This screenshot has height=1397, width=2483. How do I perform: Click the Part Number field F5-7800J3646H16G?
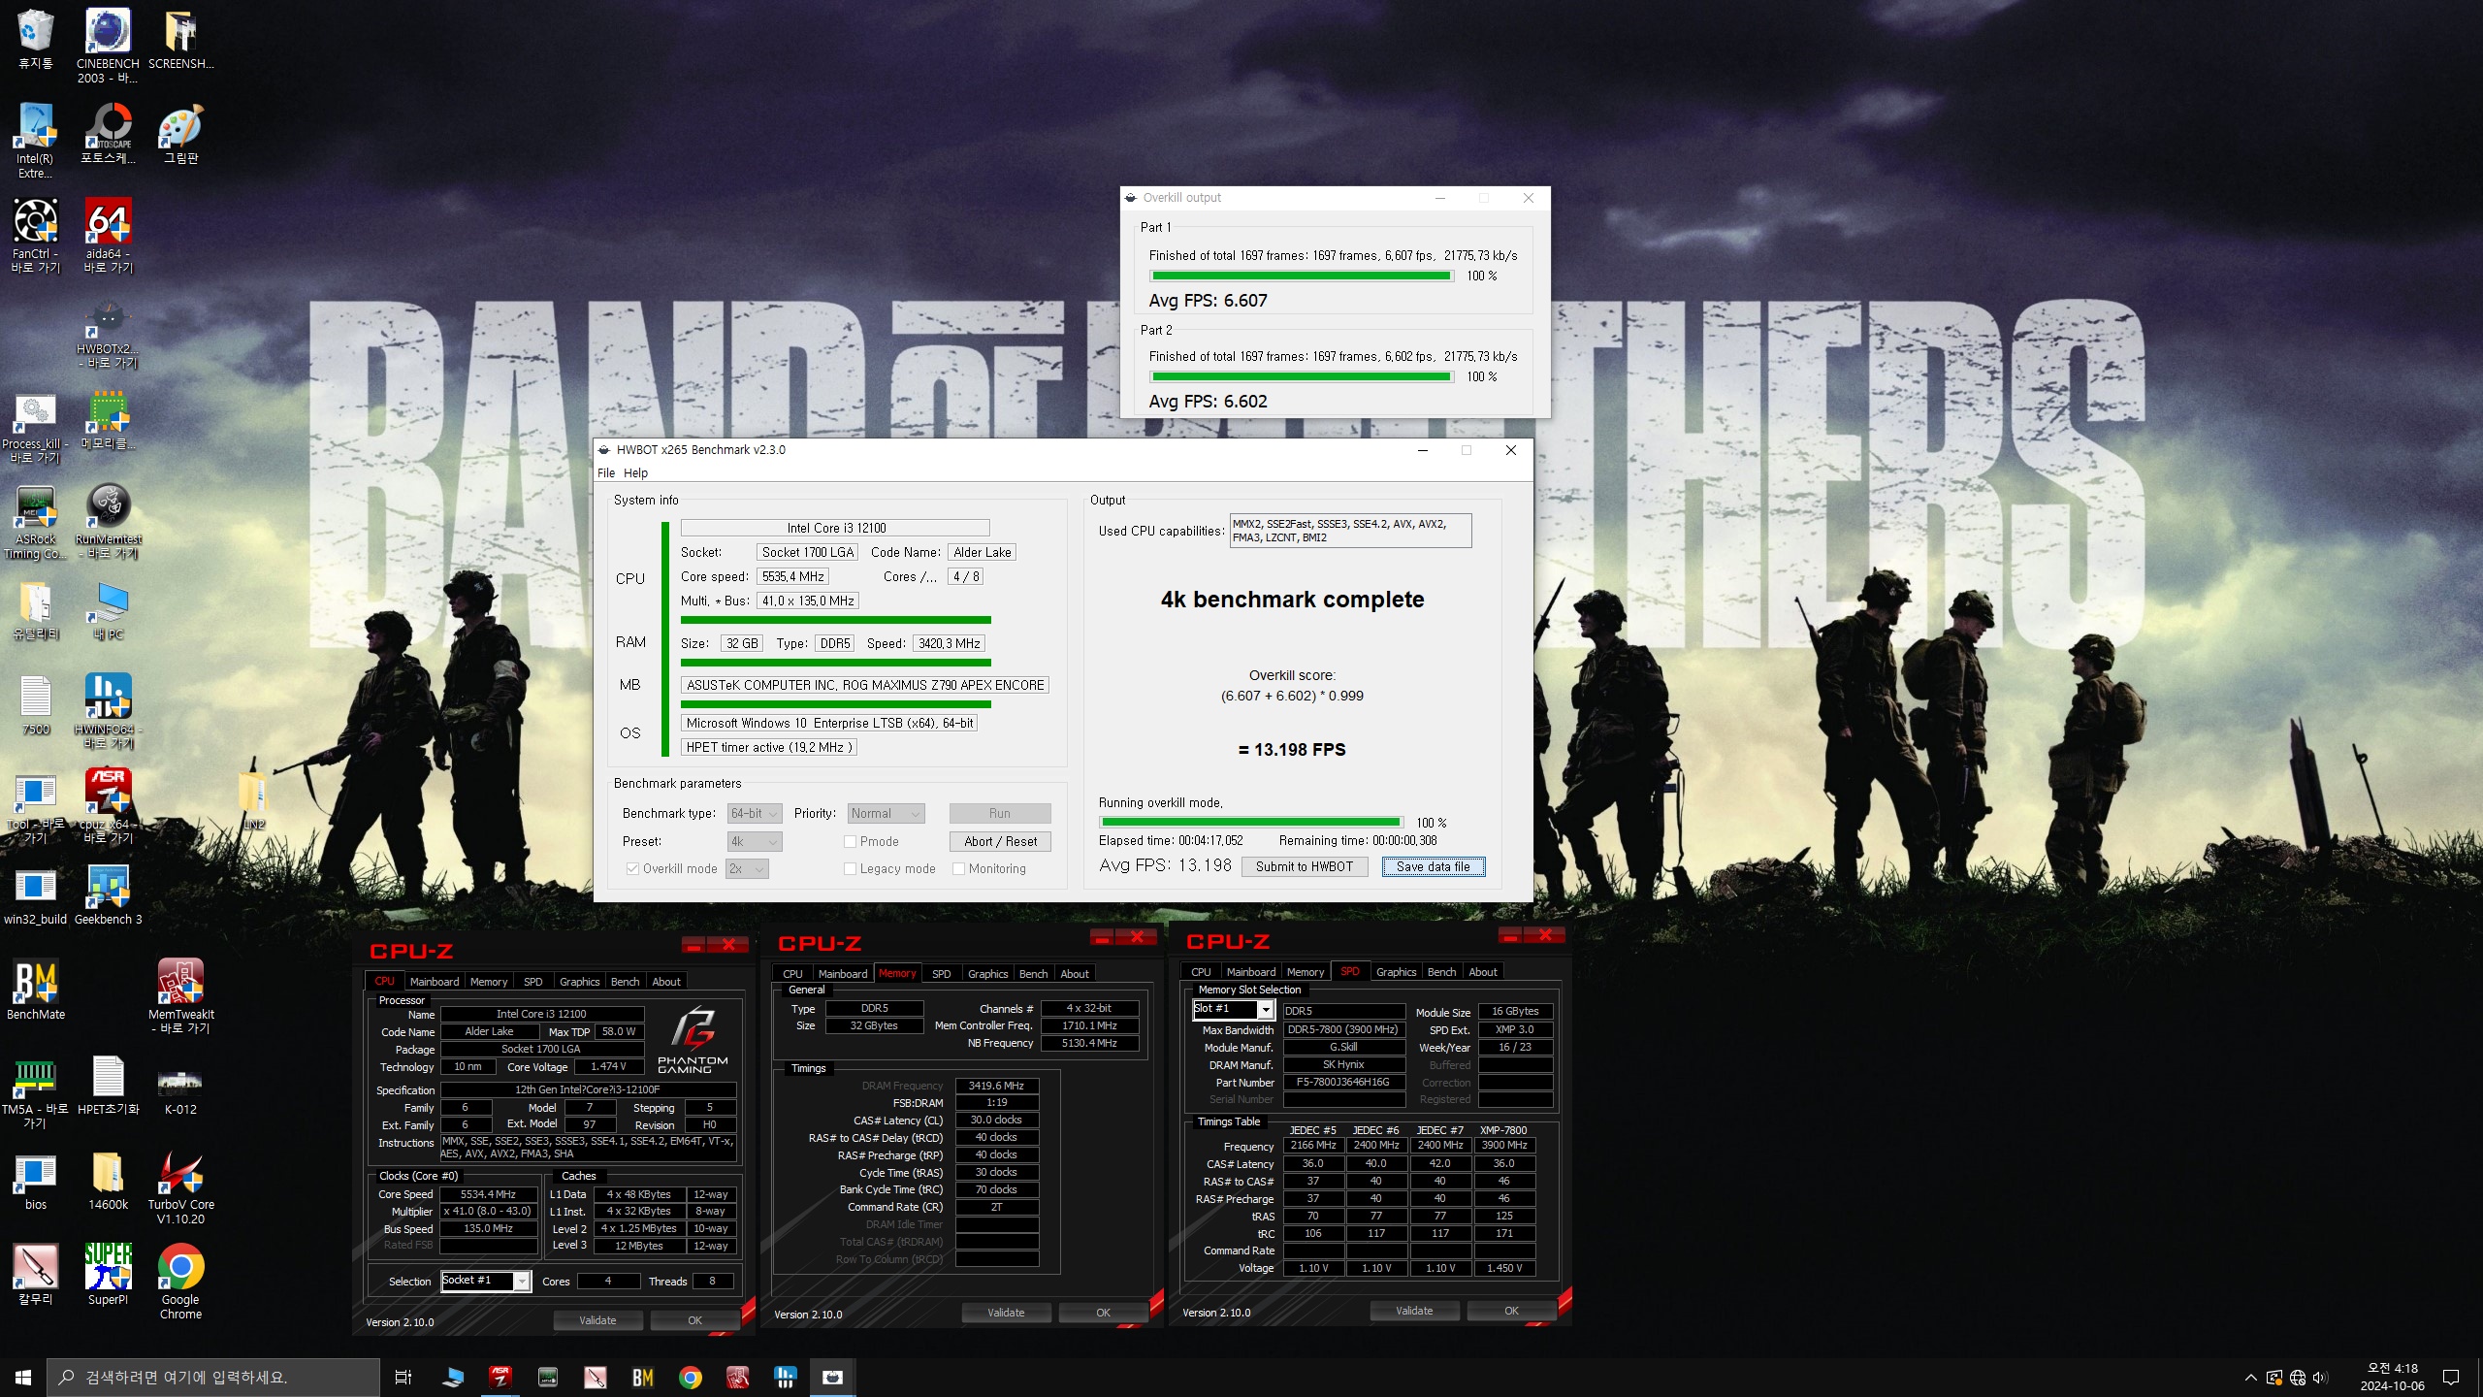point(1343,1083)
